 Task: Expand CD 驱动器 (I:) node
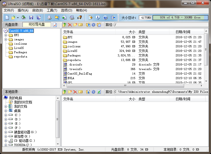6,141
